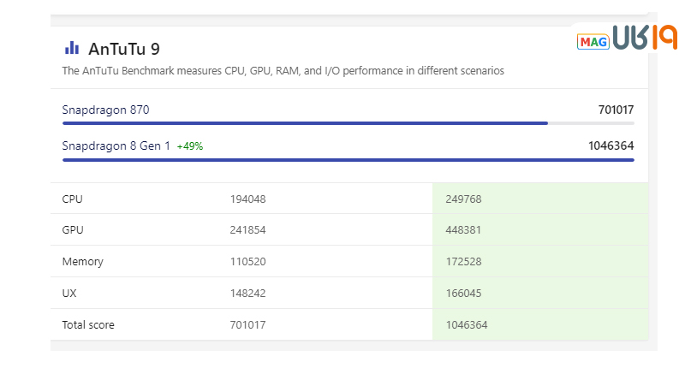Select the CPU row label

click(73, 199)
